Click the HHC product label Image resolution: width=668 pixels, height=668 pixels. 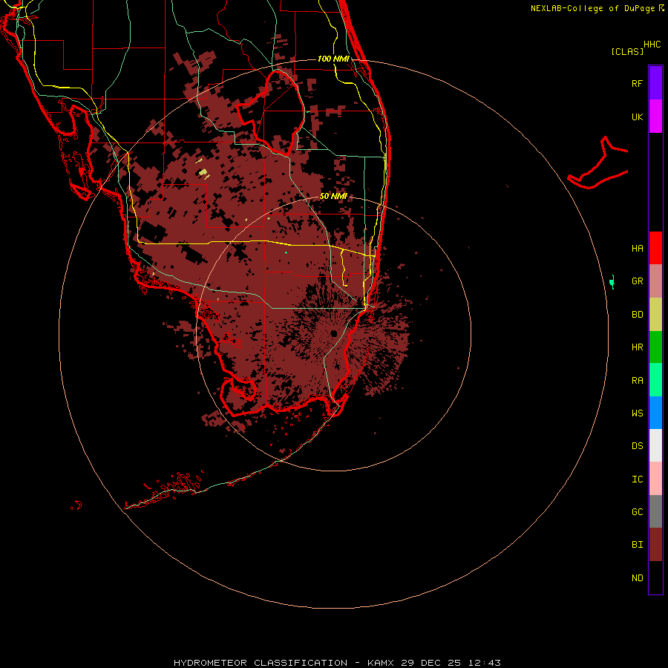(x=652, y=45)
